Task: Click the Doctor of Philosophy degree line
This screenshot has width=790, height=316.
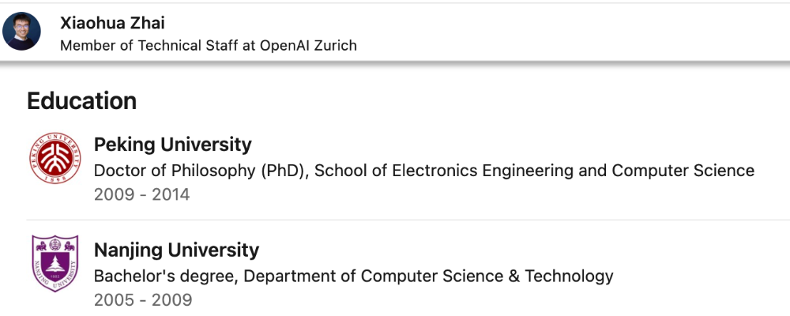Action: coord(423,171)
